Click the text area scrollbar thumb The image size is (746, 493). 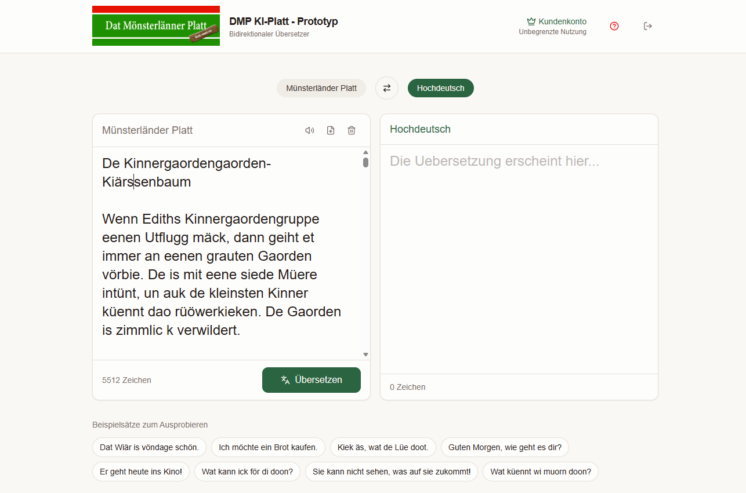click(x=365, y=162)
